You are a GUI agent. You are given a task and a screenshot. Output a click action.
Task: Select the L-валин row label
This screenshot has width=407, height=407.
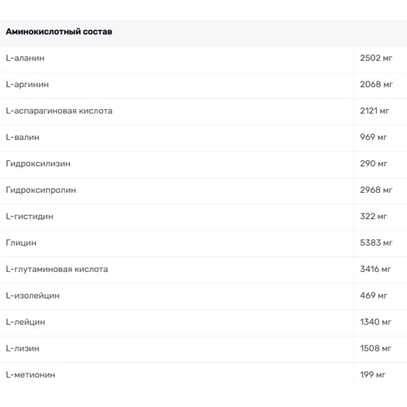coord(23,138)
